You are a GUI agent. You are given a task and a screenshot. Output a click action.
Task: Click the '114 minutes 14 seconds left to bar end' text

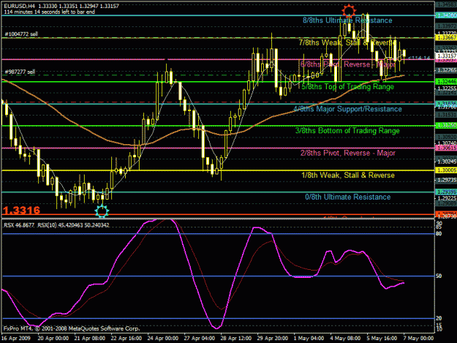click(49, 12)
